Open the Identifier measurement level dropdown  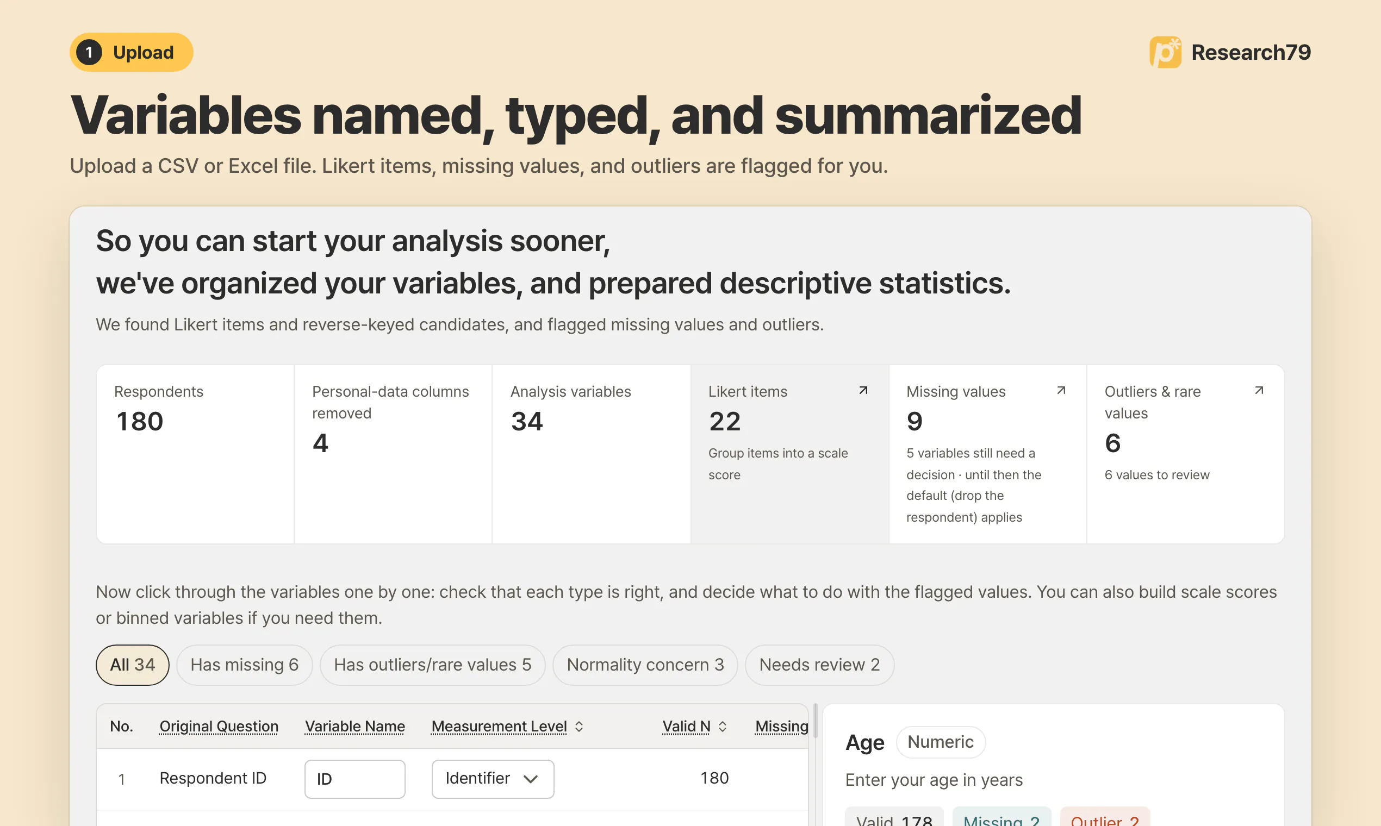pos(493,779)
